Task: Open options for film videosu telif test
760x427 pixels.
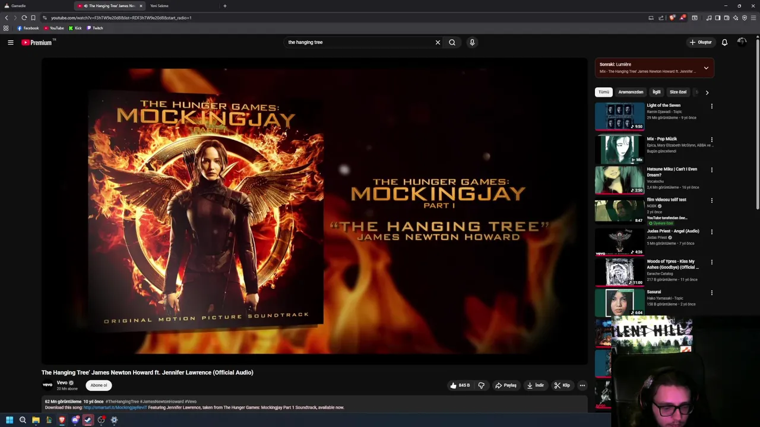Action: (711, 200)
